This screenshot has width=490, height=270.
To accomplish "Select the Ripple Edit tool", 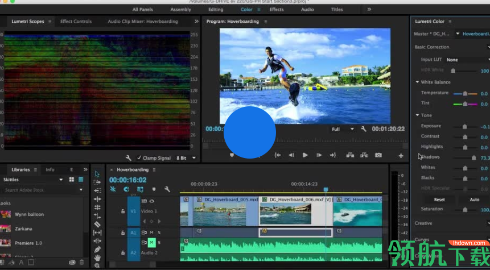I will pyautogui.click(x=97, y=199).
